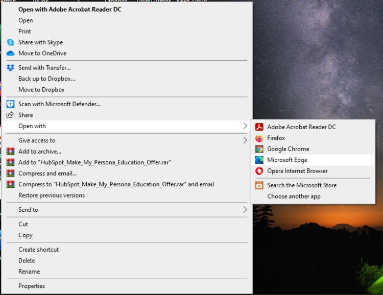Choose Properties at the bottom of menu
The width and height of the screenshot is (383, 295).
32,286
